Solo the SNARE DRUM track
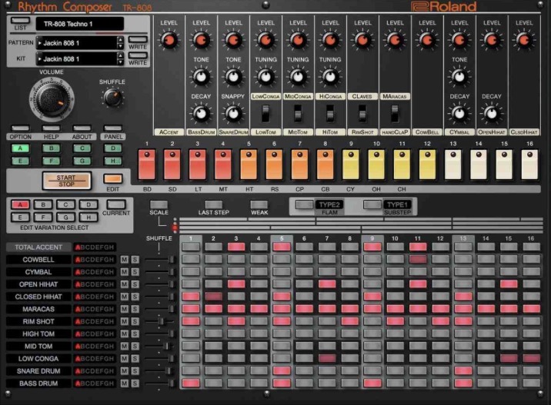Image resolution: width=551 pixels, height=405 pixels. pos(135,371)
